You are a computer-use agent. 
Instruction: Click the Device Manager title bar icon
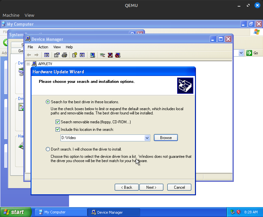(x=28, y=39)
